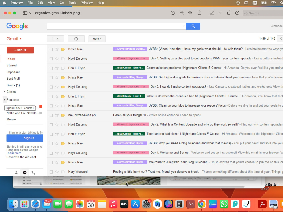Open the Window menu
Viewport: 283px width, 212px height.
coord(87,3)
